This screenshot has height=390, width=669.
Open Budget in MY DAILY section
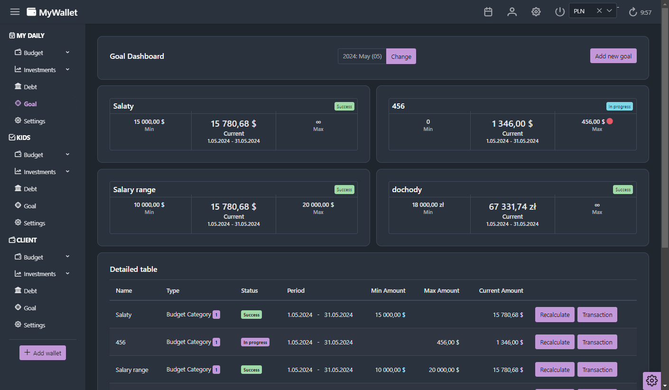(x=33, y=53)
